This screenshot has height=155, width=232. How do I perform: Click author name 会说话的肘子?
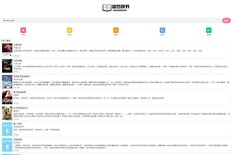(19, 127)
